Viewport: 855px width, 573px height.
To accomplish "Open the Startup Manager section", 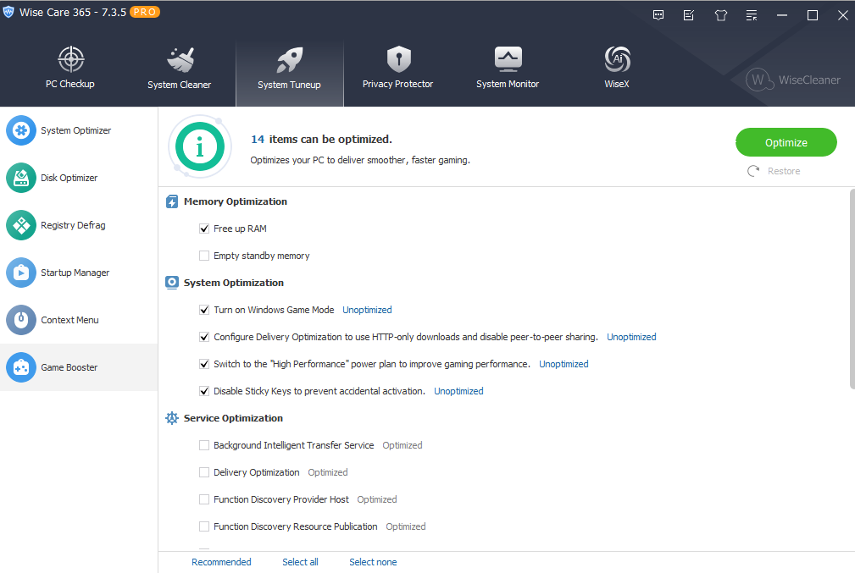I will click(76, 273).
